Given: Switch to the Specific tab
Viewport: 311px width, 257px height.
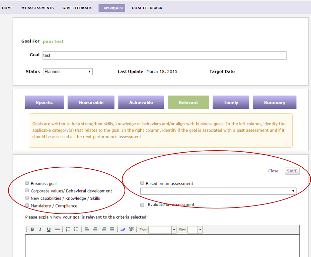Looking at the screenshot, I should (44, 102).
